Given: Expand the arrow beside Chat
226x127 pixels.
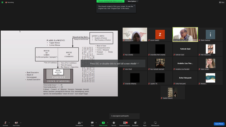Looking at the screenshot, I should coord(96,123).
